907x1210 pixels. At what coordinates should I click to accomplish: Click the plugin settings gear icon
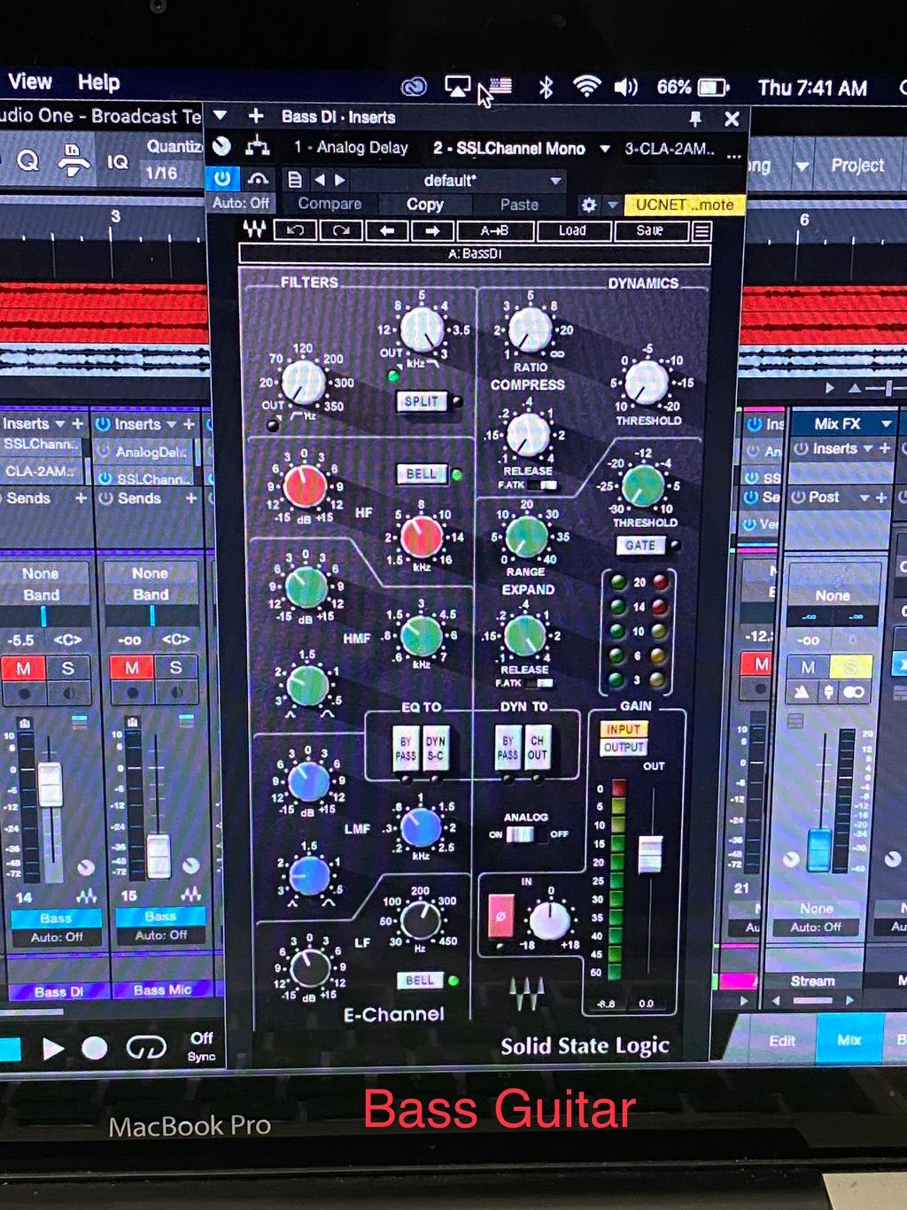tap(588, 205)
